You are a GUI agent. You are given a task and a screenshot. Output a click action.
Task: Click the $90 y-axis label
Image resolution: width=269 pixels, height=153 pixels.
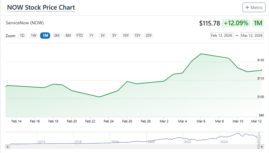[x=262, y=115]
